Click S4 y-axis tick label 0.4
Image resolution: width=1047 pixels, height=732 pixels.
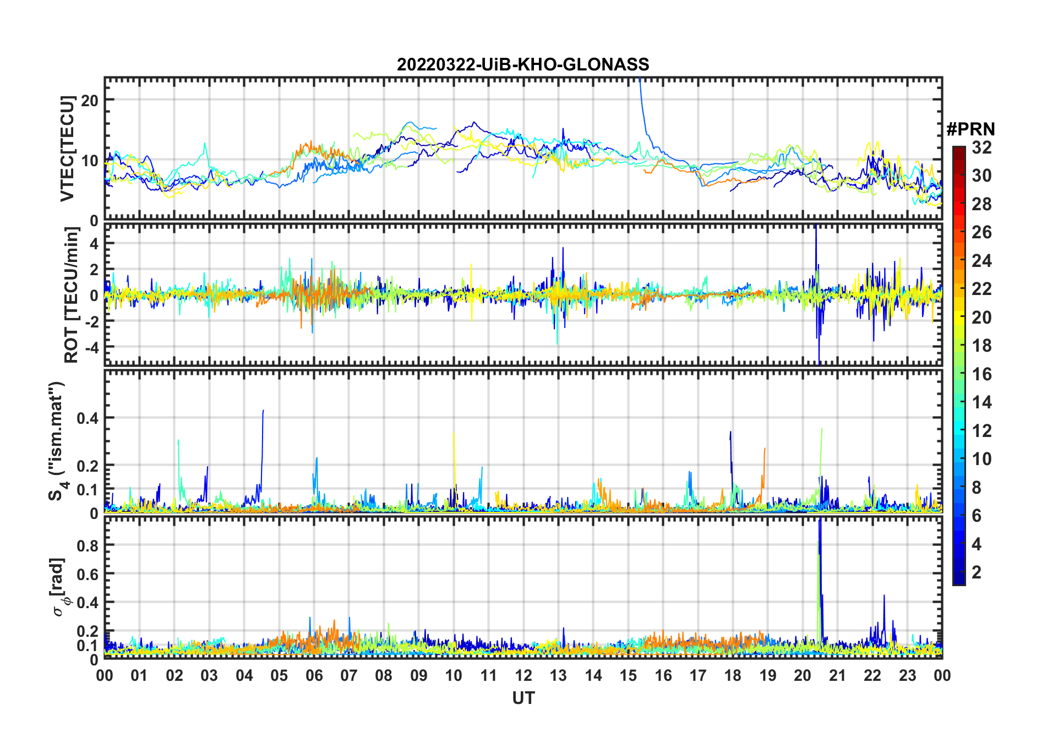coord(88,418)
